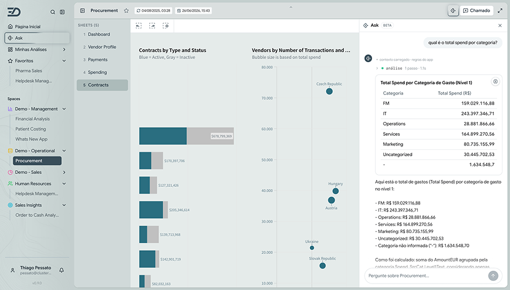
Task: Close the Ask panel
Action: point(500,25)
